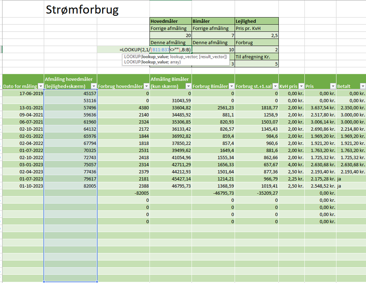Select main meter reading 45157
This screenshot has height=283, width=366.
tap(70, 93)
